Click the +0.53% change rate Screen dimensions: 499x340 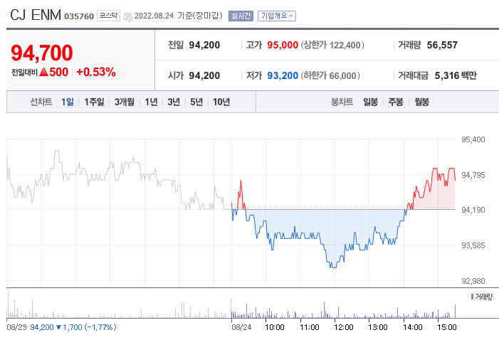click(x=96, y=73)
